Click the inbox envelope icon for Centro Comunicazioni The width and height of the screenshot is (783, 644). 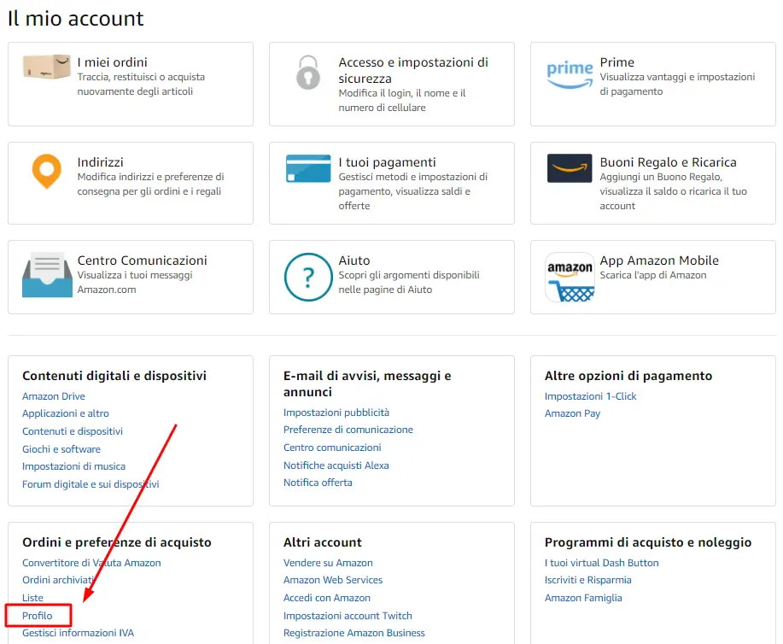coord(47,275)
